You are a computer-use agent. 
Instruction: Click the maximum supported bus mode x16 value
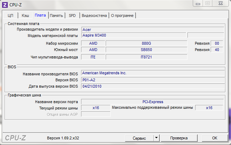[x=209, y=108]
